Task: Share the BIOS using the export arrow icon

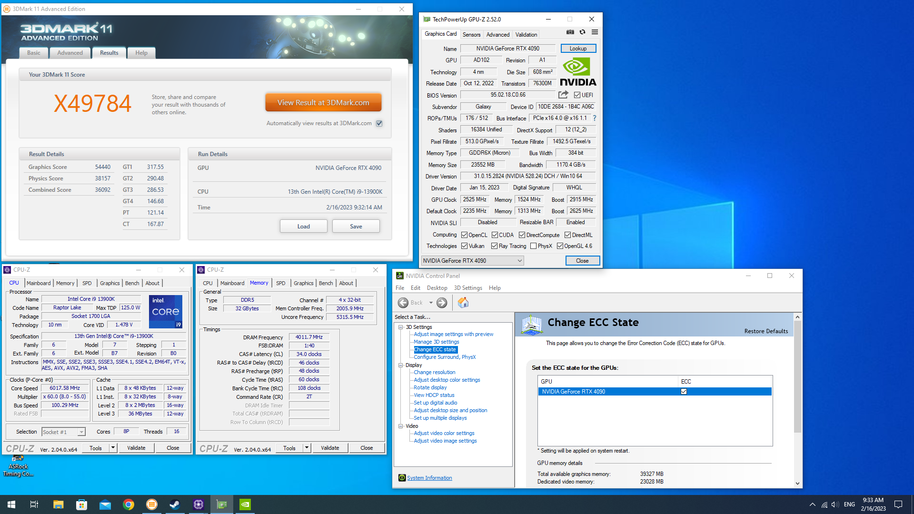Action: click(x=563, y=95)
